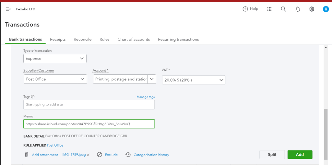The height and width of the screenshot is (165, 332).
Task: Click the Categorisation history clock icon
Action: click(128, 155)
